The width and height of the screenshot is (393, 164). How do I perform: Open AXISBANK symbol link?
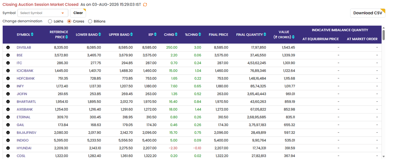[x=25, y=110]
